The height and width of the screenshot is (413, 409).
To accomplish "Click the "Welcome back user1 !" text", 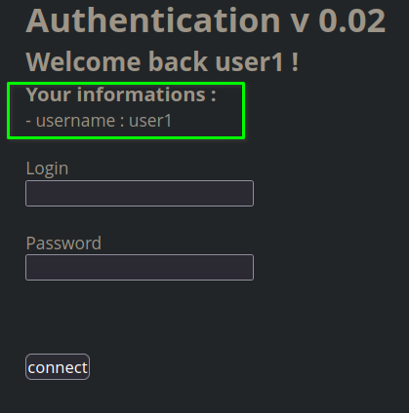I will pos(162,61).
